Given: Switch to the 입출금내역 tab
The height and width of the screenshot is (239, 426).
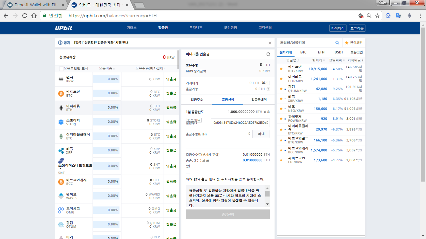Looking at the screenshot, I should click(259, 100).
